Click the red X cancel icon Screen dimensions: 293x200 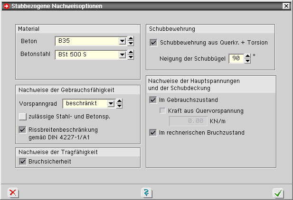pyautogui.click(x=13, y=192)
